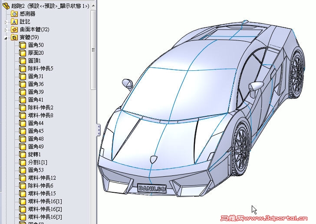Click the 曲面本體(32) surface bodies folder icon
This screenshot has height=224, width=316.
14,30
